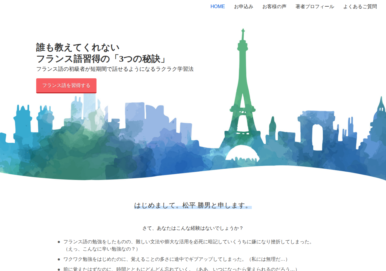This screenshot has width=386, height=271.
Task: Open the HOME navigation link
Action: pos(218,7)
